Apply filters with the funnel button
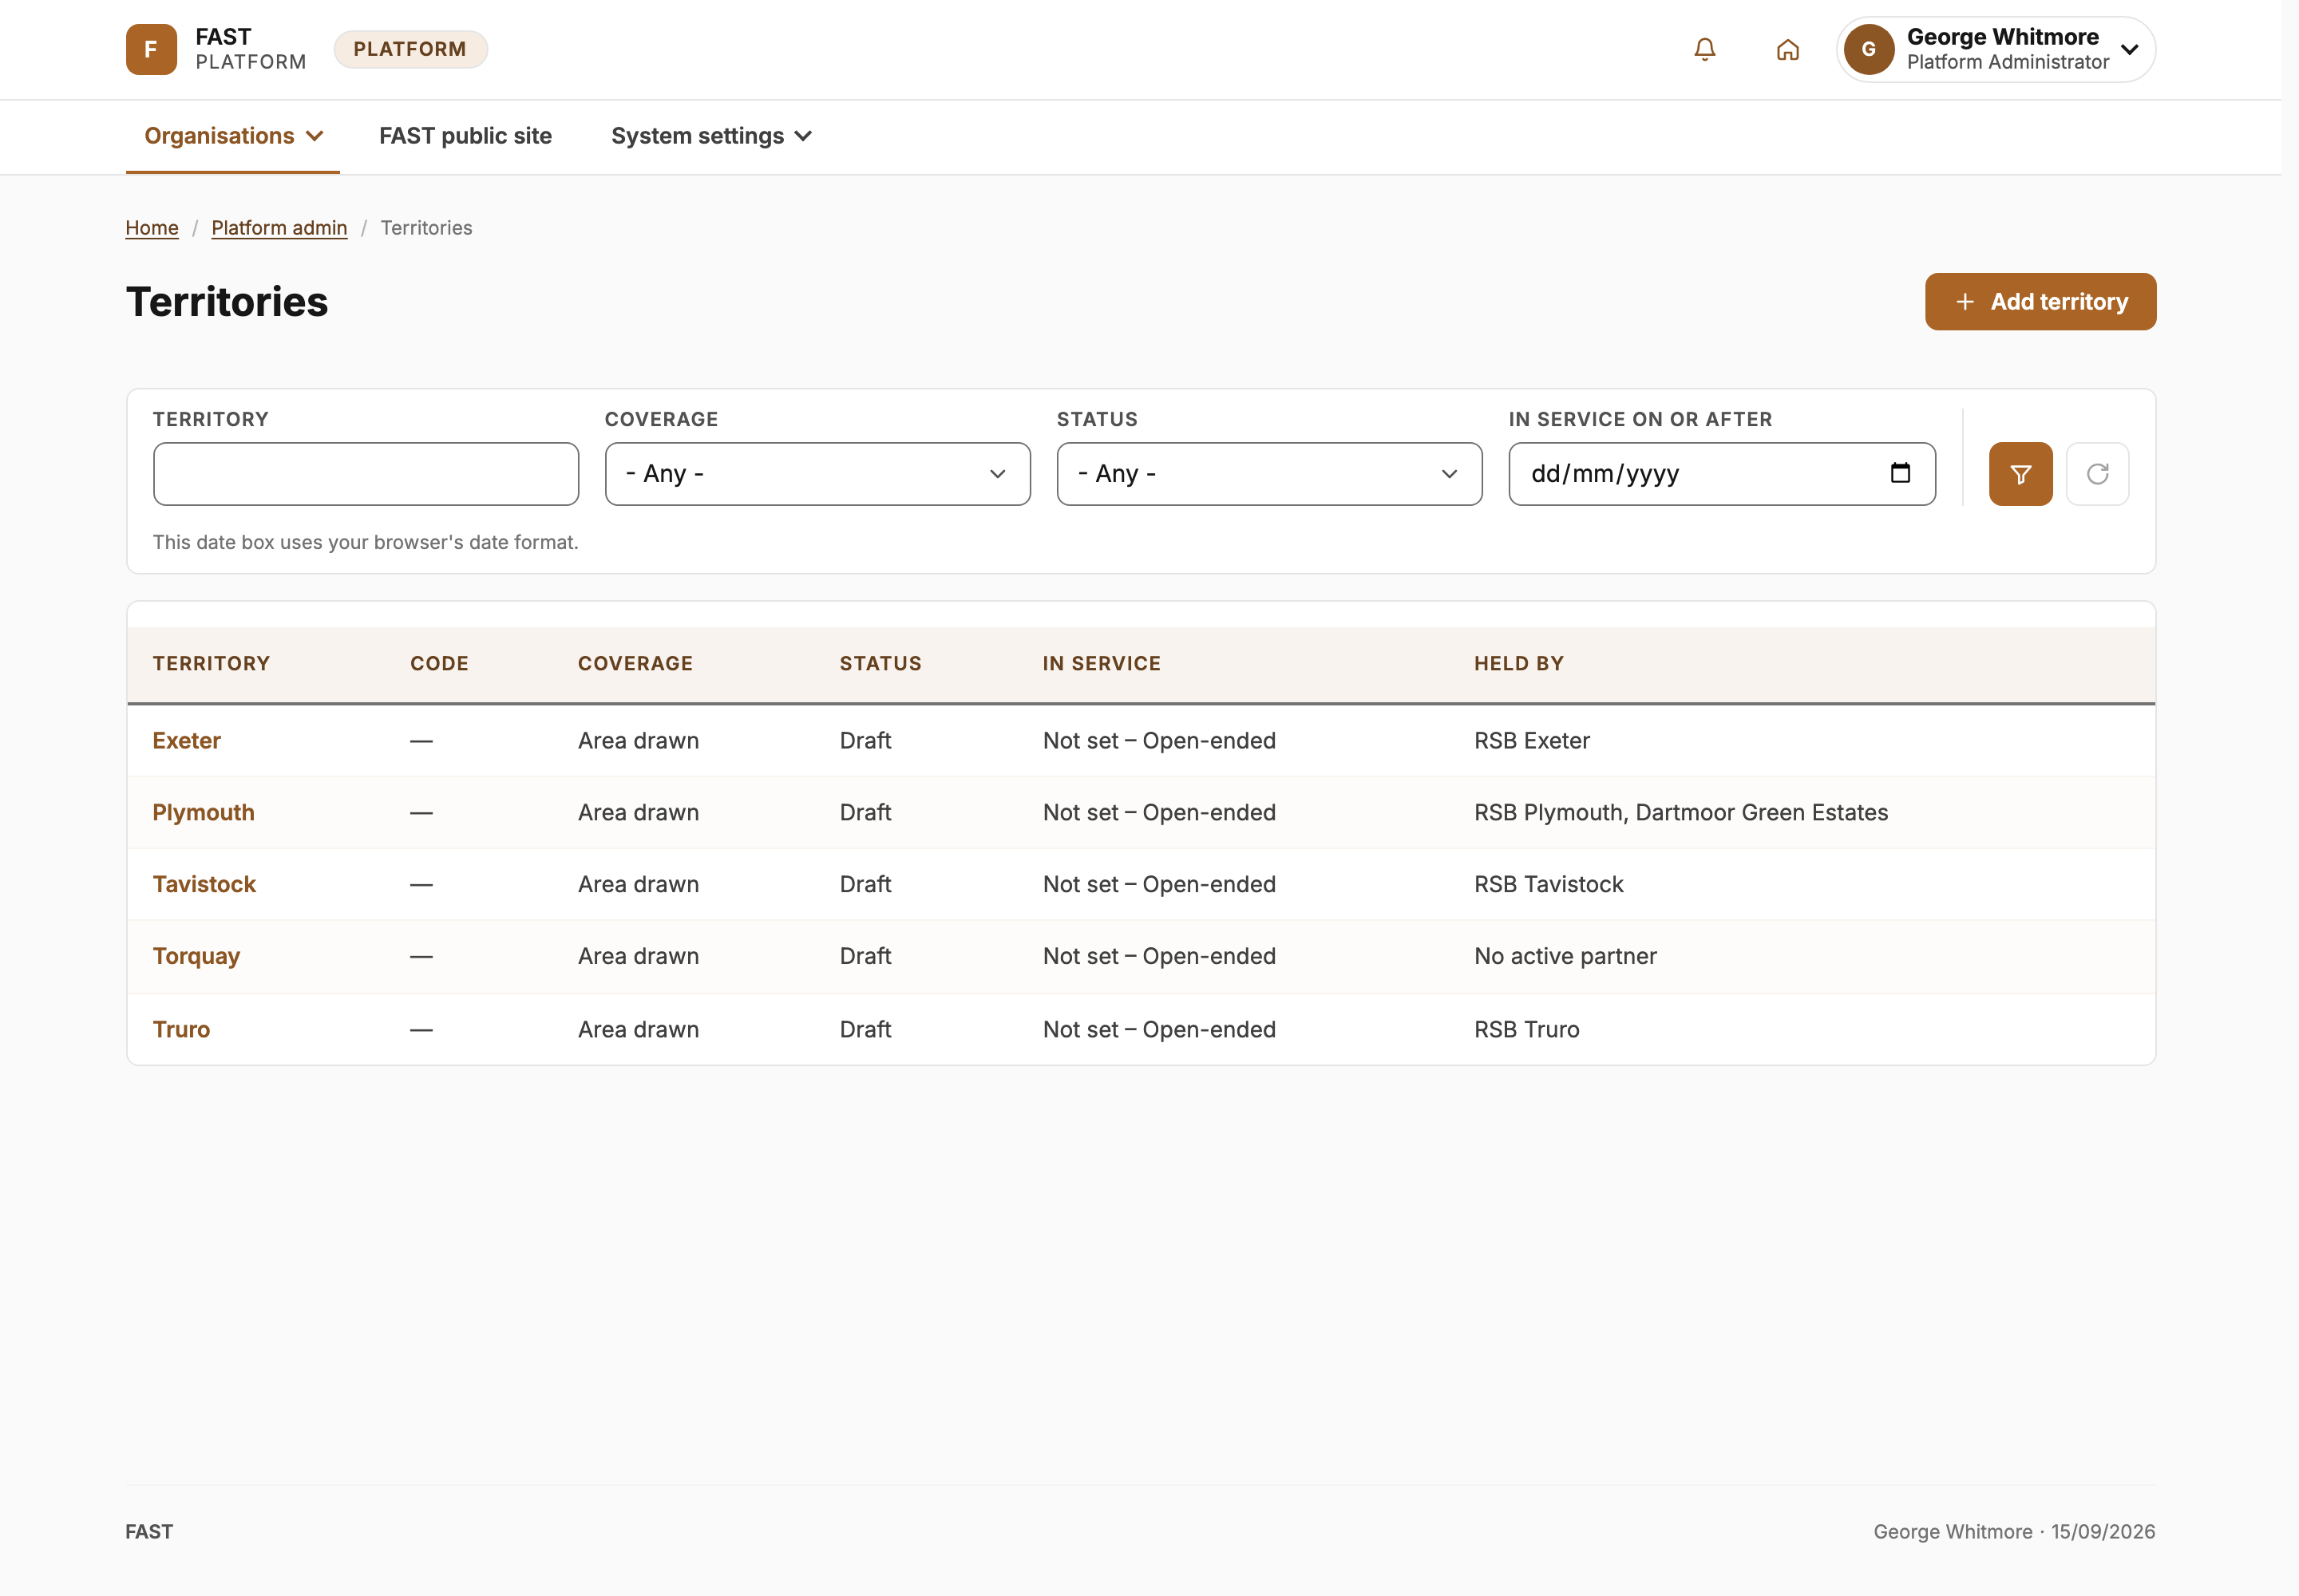Image resolution: width=2299 pixels, height=1596 pixels. pyautogui.click(x=2020, y=474)
